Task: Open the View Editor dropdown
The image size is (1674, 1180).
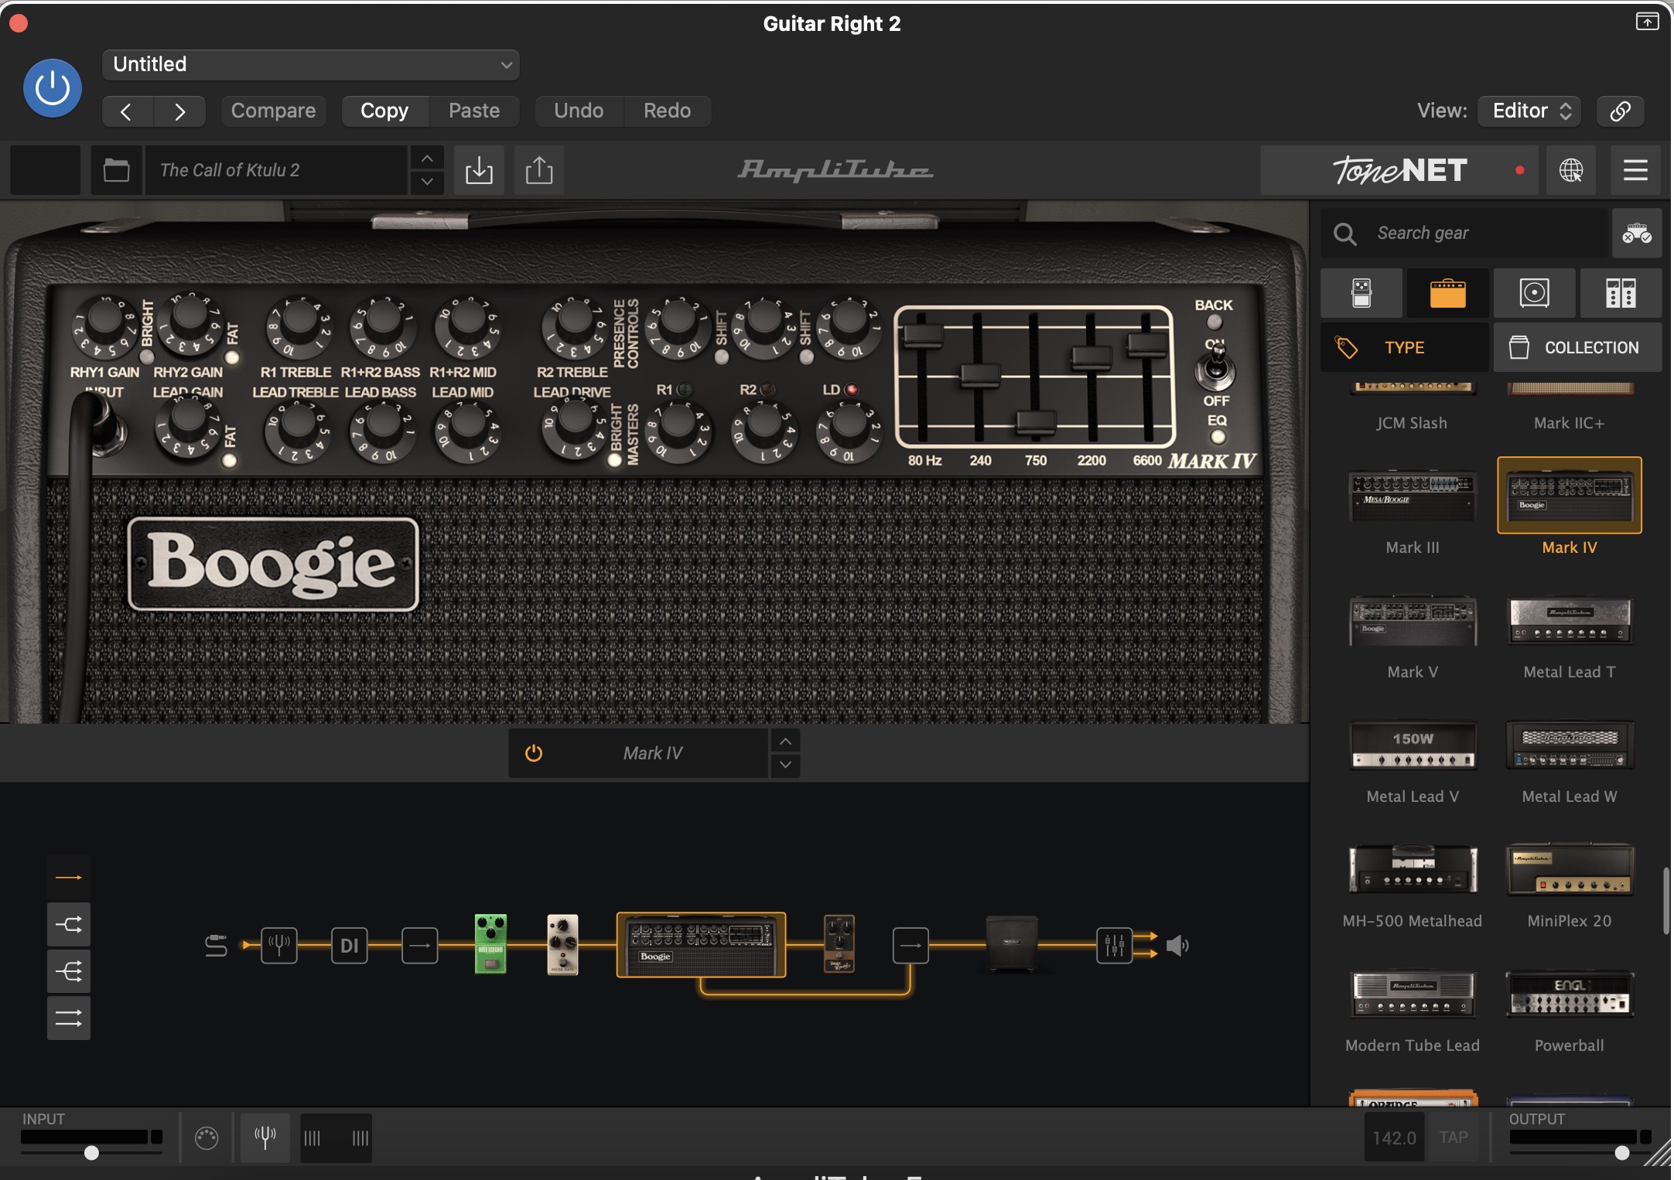Action: [1529, 111]
